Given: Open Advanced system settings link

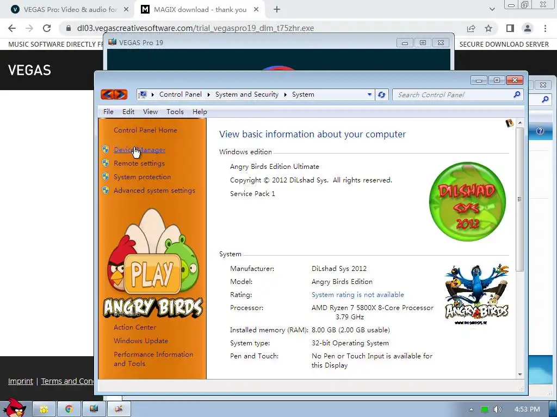Looking at the screenshot, I should pyautogui.click(x=154, y=191).
